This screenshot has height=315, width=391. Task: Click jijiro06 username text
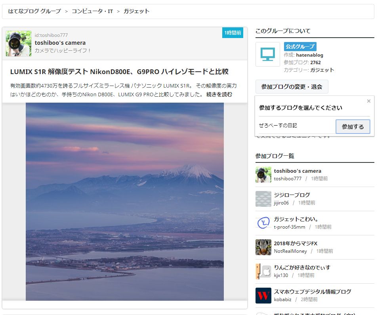281,203
